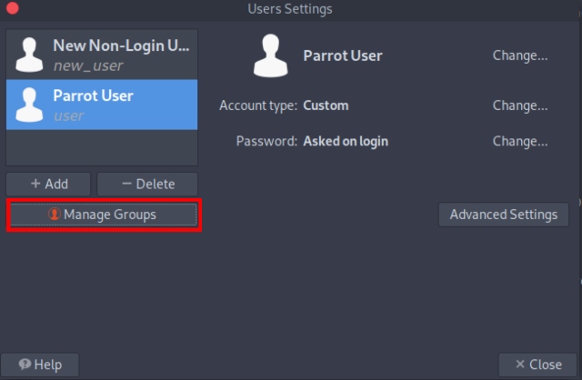Open Manage Groups

pos(103,215)
